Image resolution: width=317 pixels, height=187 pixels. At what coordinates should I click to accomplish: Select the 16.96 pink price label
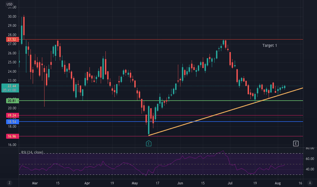(x=12, y=136)
